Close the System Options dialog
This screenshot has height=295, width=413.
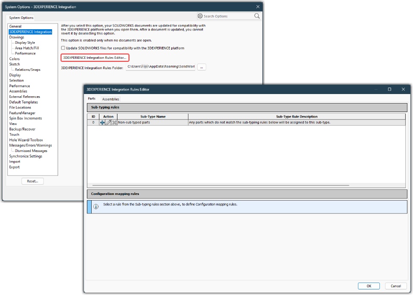click(x=258, y=6)
